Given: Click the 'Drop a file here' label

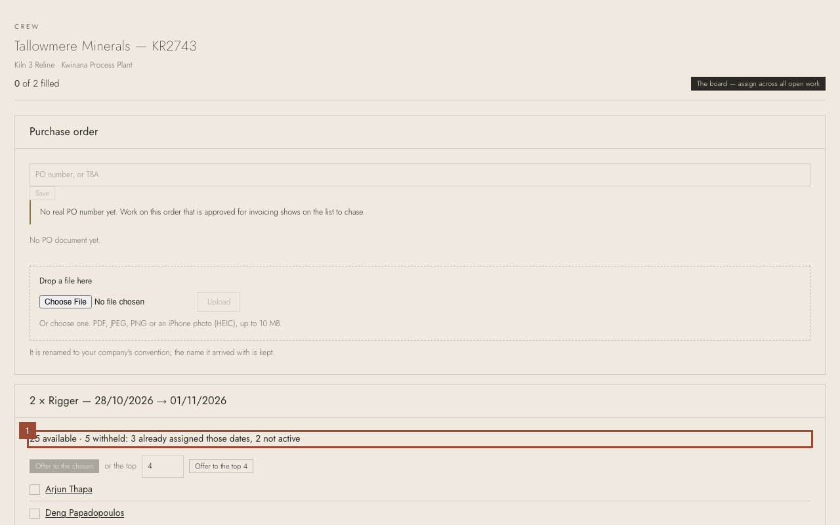Looking at the screenshot, I should (66, 281).
